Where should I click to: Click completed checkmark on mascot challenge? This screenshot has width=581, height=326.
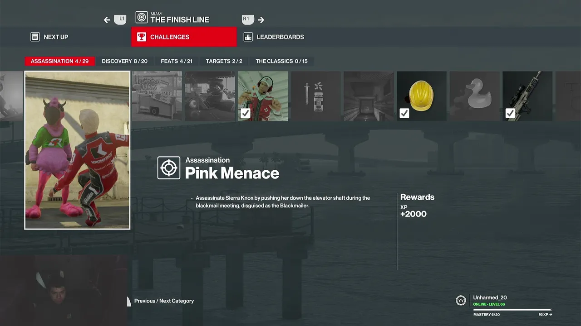click(x=246, y=113)
